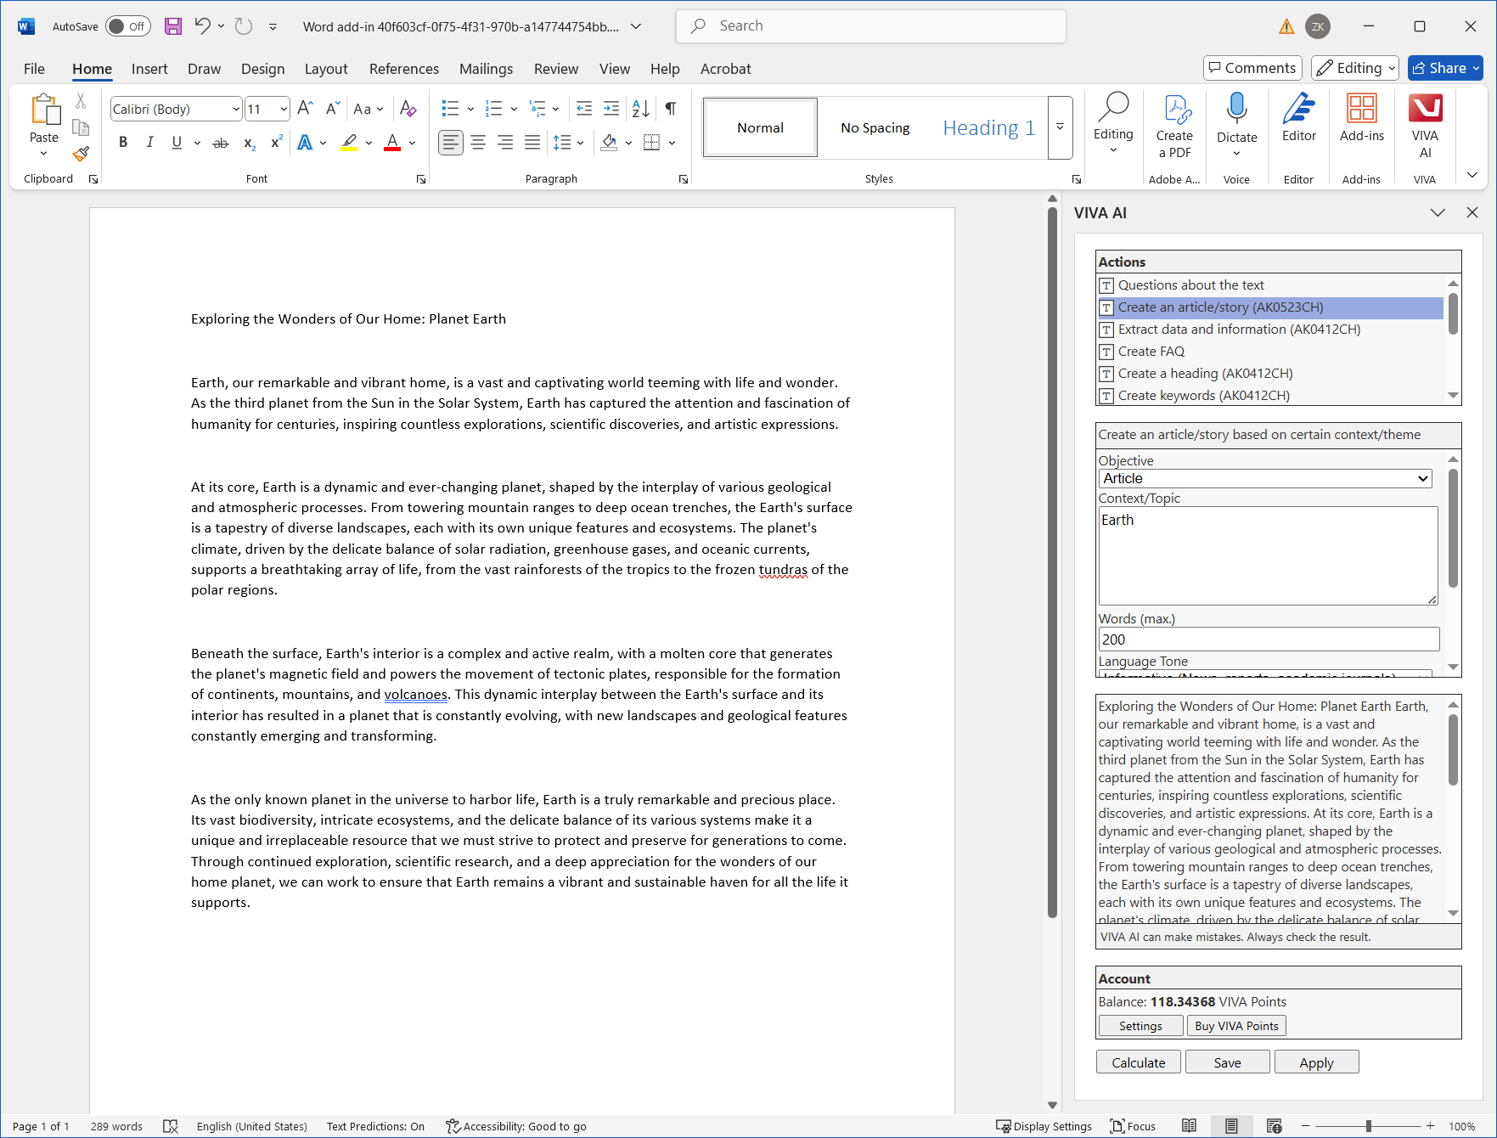Viewport: 1497px width, 1138px height.
Task: Center align the paragraph text
Action: [x=478, y=143]
